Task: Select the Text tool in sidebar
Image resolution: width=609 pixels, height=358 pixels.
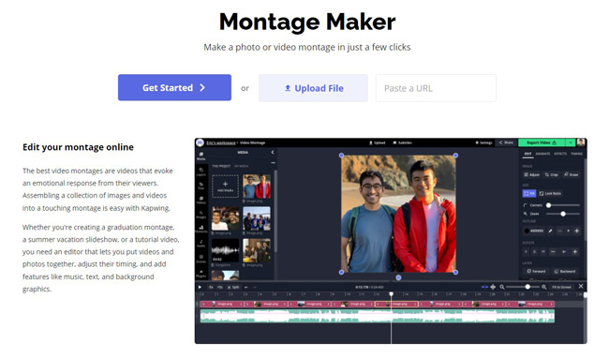Action: (x=201, y=186)
